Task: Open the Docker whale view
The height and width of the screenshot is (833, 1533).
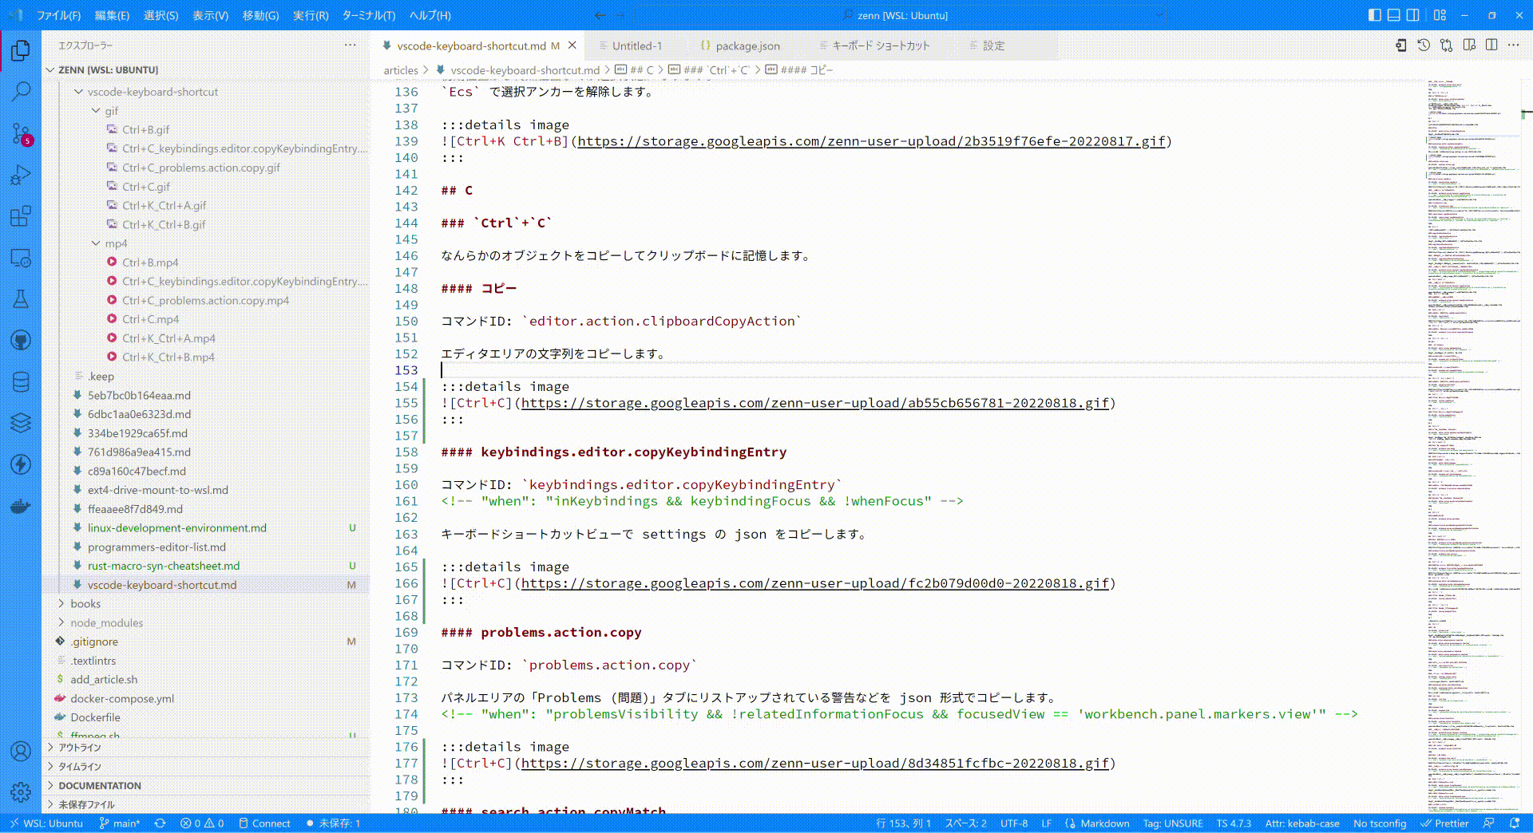Action: (21, 506)
